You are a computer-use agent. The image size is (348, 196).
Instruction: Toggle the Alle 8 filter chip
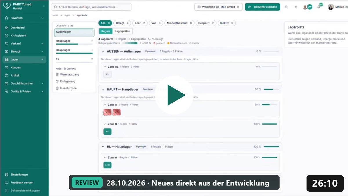(x=105, y=23)
